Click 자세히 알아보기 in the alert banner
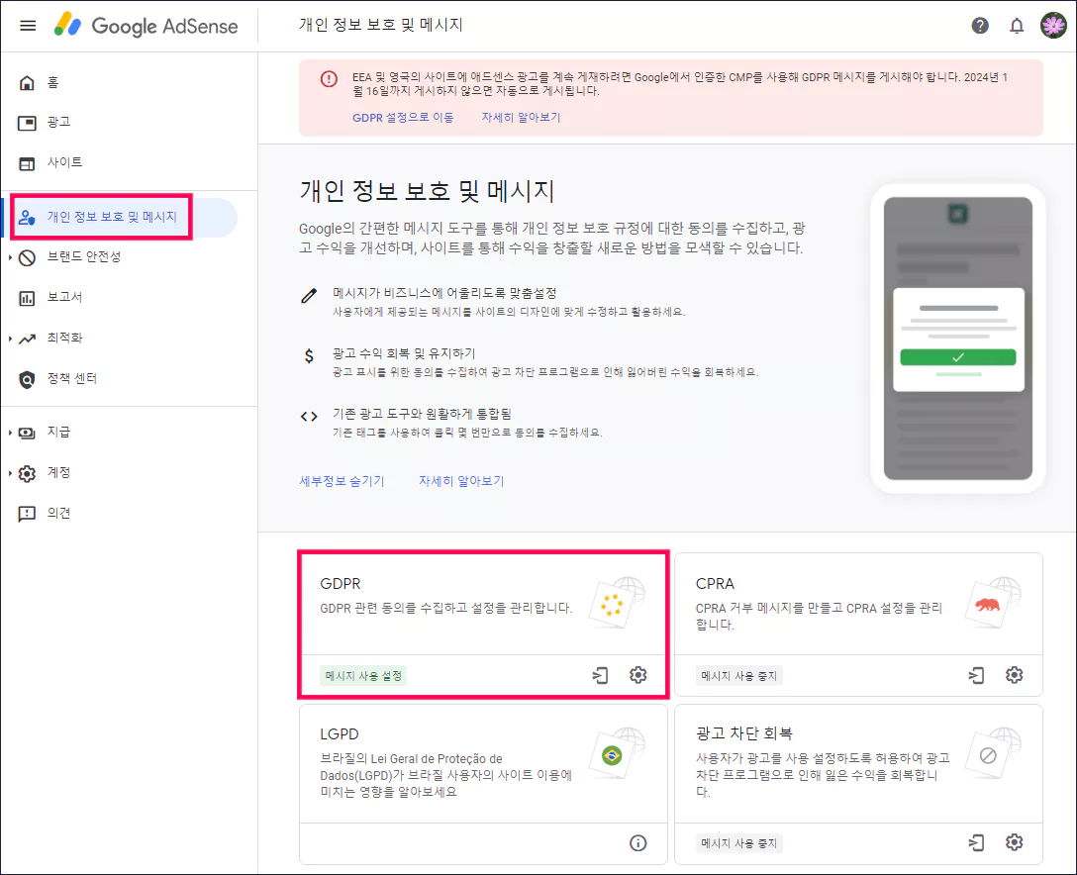Image resolution: width=1077 pixels, height=875 pixels. [x=521, y=118]
